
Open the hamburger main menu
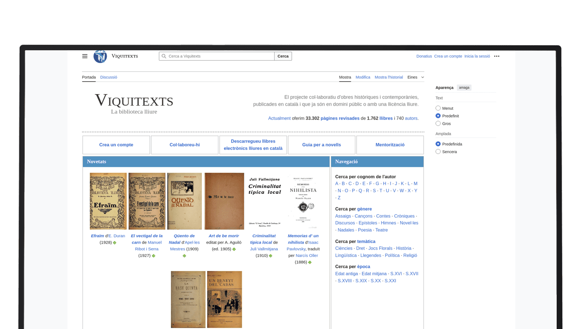pos(85,56)
